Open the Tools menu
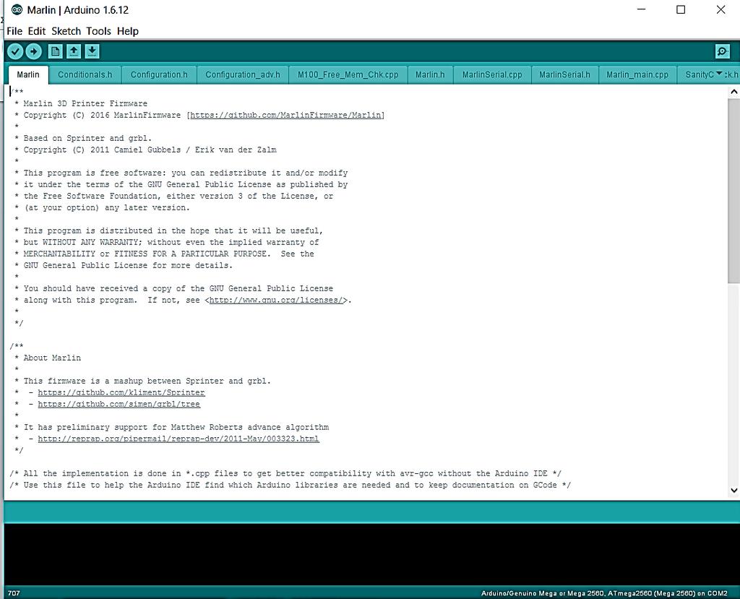Viewport: 740px width, 599px height. (98, 31)
